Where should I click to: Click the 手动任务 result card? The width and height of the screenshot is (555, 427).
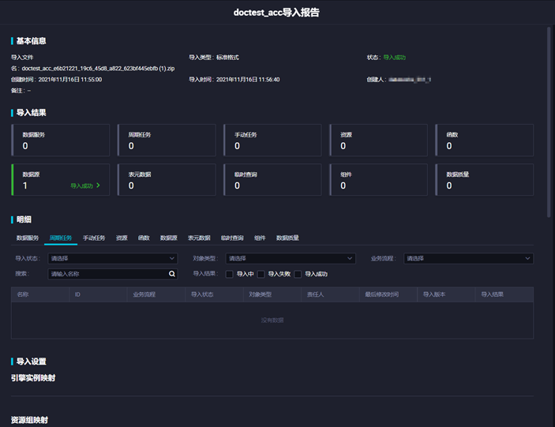272,140
